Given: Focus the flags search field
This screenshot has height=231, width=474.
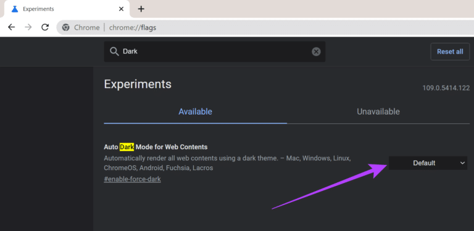Looking at the screenshot, I should pos(215,52).
